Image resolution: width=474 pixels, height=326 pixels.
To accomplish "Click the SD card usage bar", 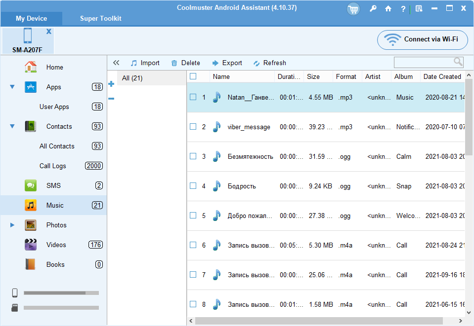I will pos(61,308).
